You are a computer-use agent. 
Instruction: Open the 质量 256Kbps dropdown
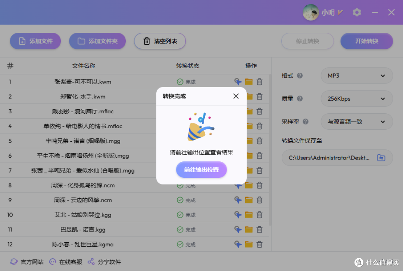pos(357,99)
